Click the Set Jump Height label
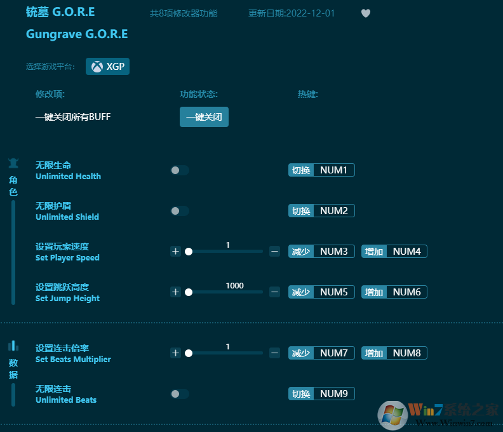The width and height of the screenshot is (503, 432). pos(67,299)
